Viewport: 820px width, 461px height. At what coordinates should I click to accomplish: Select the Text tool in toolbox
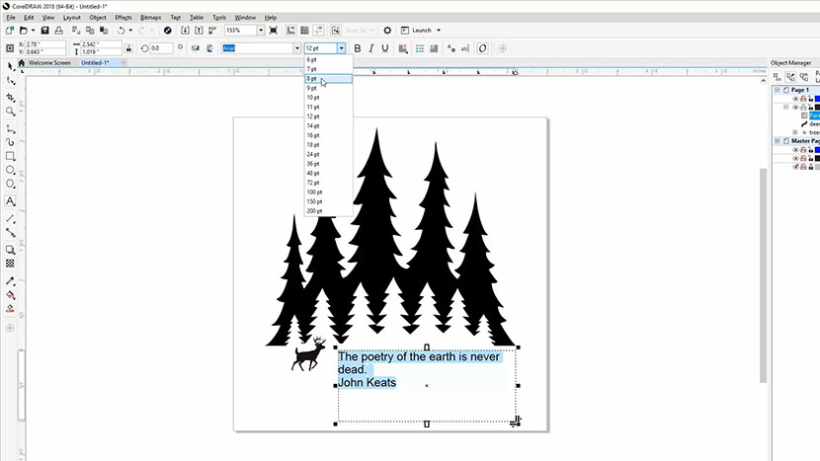coord(11,201)
